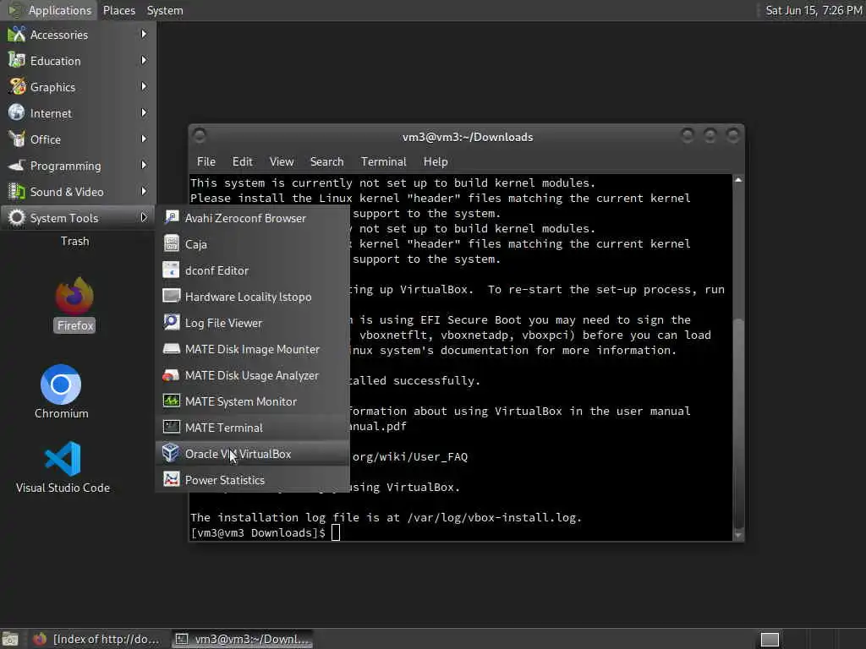Open the System menu in top panel
This screenshot has height=649, width=866.
[x=165, y=10]
